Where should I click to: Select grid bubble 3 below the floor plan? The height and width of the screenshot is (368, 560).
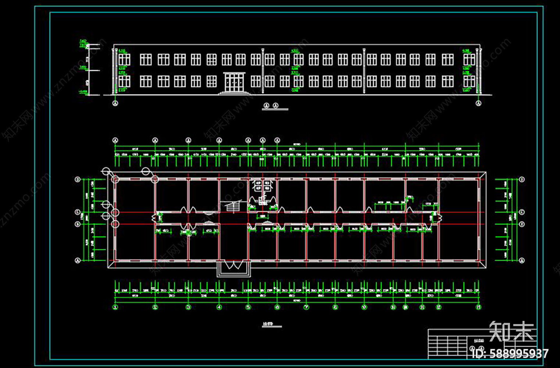coord(188,307)
